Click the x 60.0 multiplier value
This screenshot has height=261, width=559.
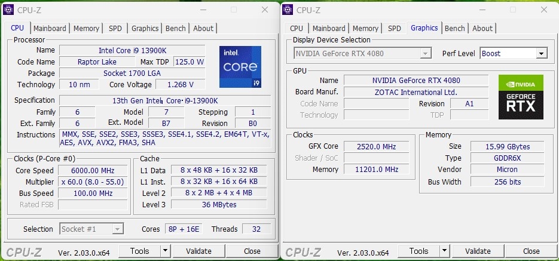(x=93, y=182)
